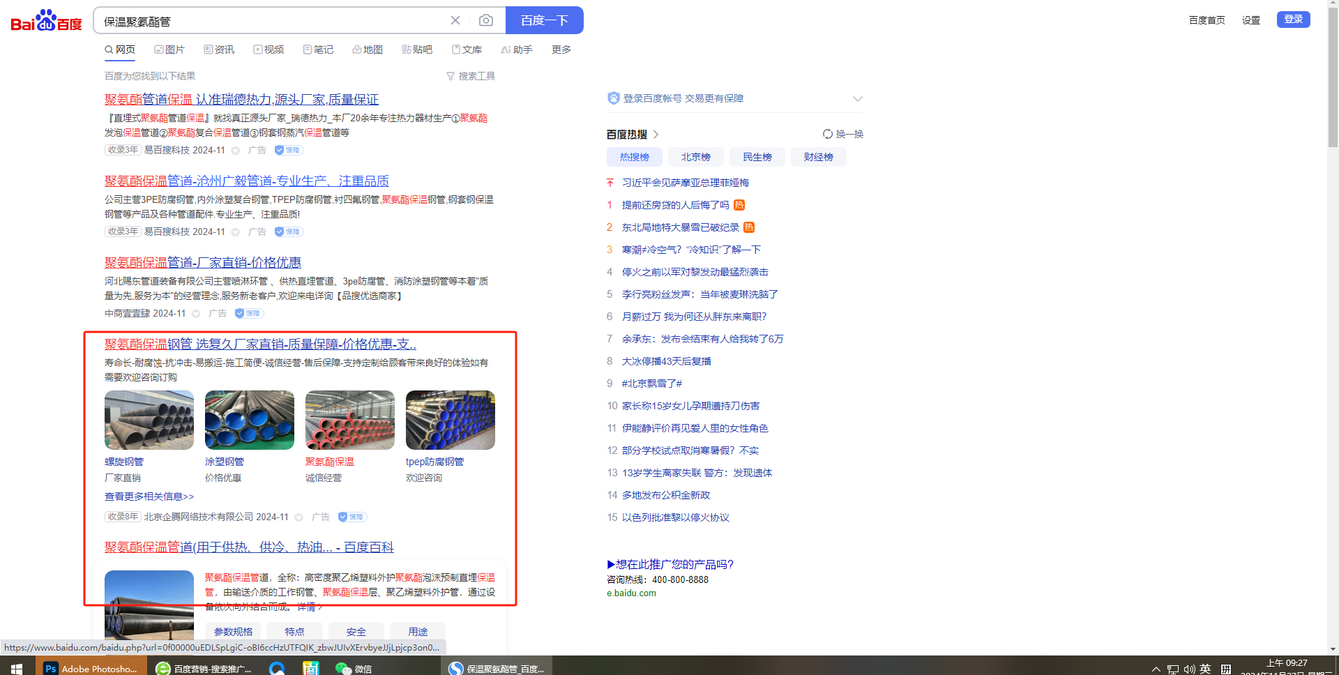Select the 热搜榜 tab
Screen dimensions: 1339x675
[635, 157]
